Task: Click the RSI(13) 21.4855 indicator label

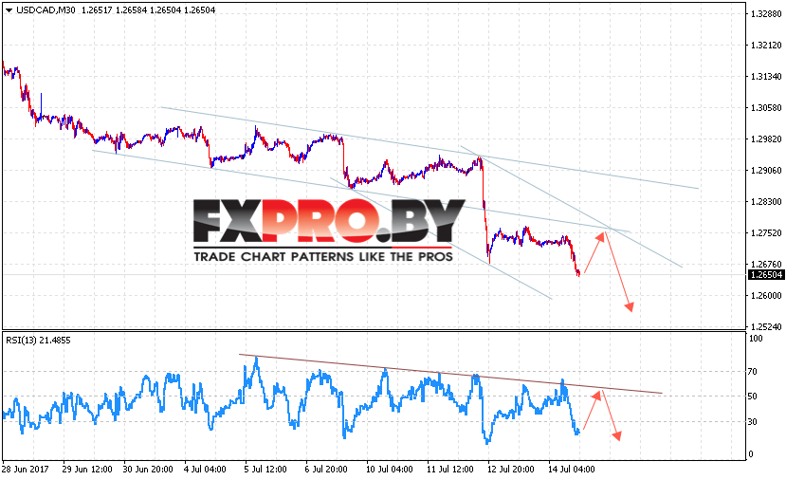Action: pos(38,340)
